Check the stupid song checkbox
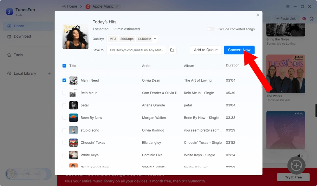This screenshot has height=186, width=317. (x=64, y=130)
